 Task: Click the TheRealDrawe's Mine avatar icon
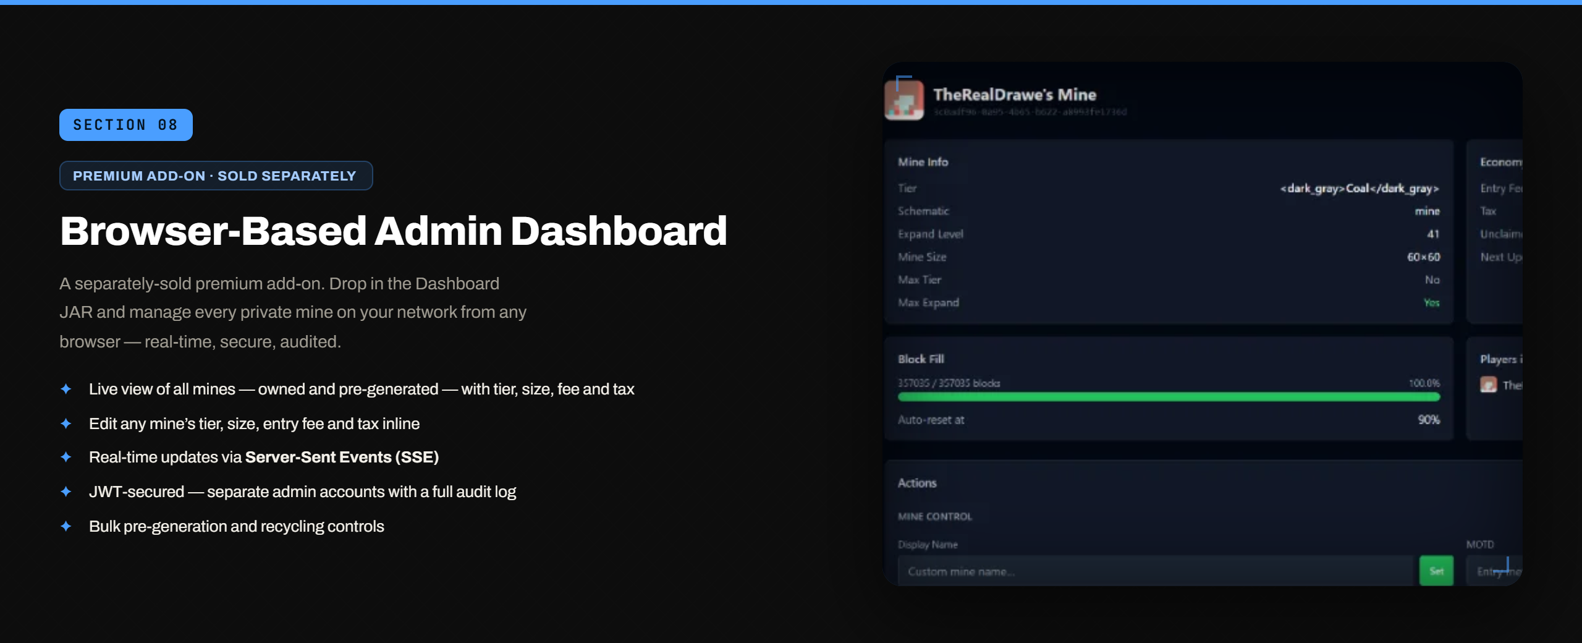(904, 100)
